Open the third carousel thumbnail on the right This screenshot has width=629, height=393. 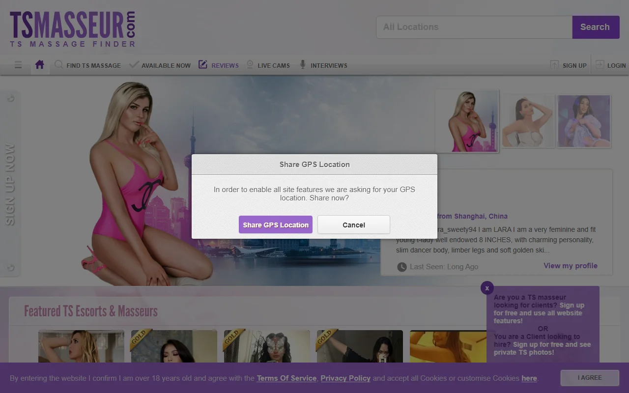583,120
